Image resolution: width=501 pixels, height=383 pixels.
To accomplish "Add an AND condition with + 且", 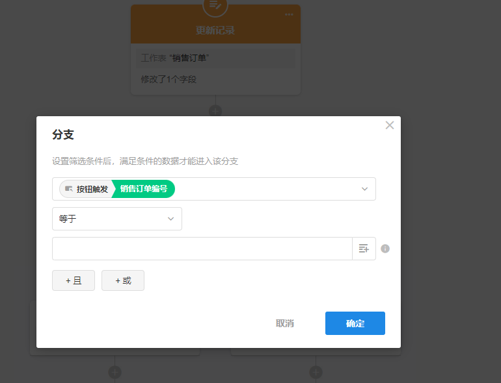I will 74,280.
